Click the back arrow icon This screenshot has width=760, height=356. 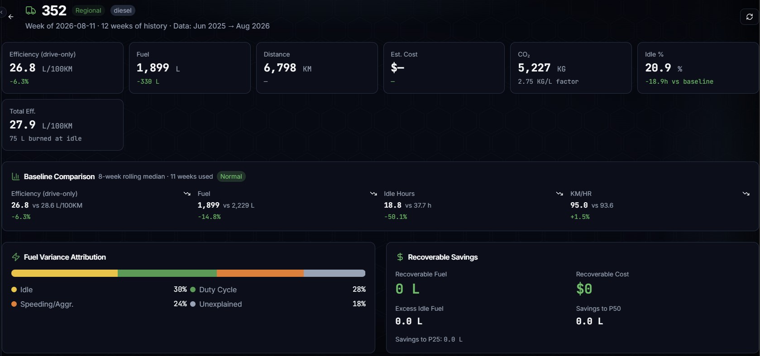tap(11, 17)
